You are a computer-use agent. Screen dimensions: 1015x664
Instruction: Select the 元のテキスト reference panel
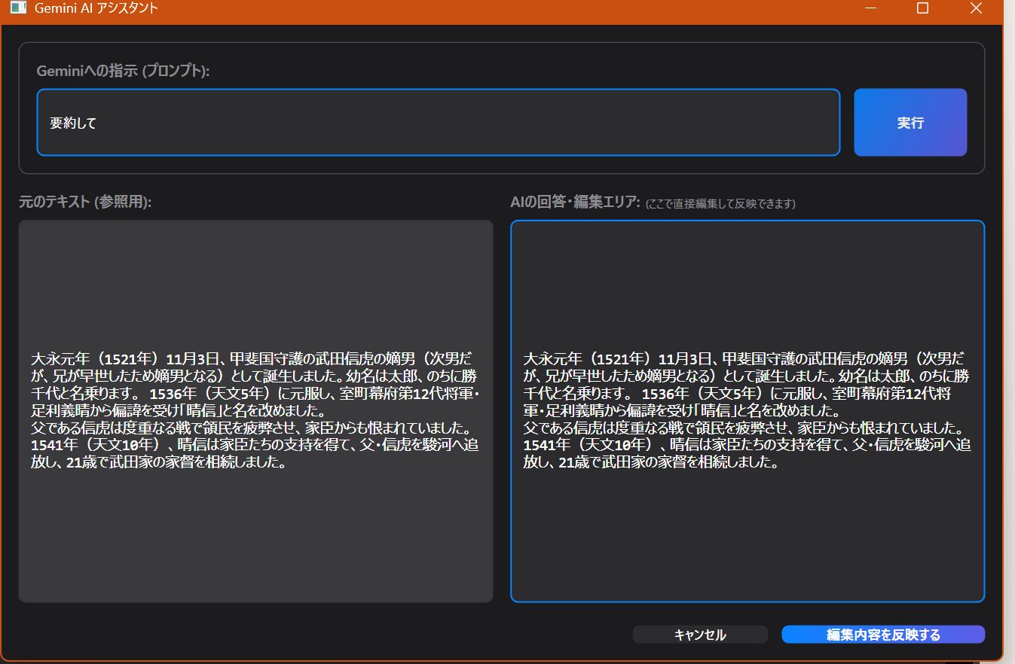pyautogui.click(x=255, y=527)
